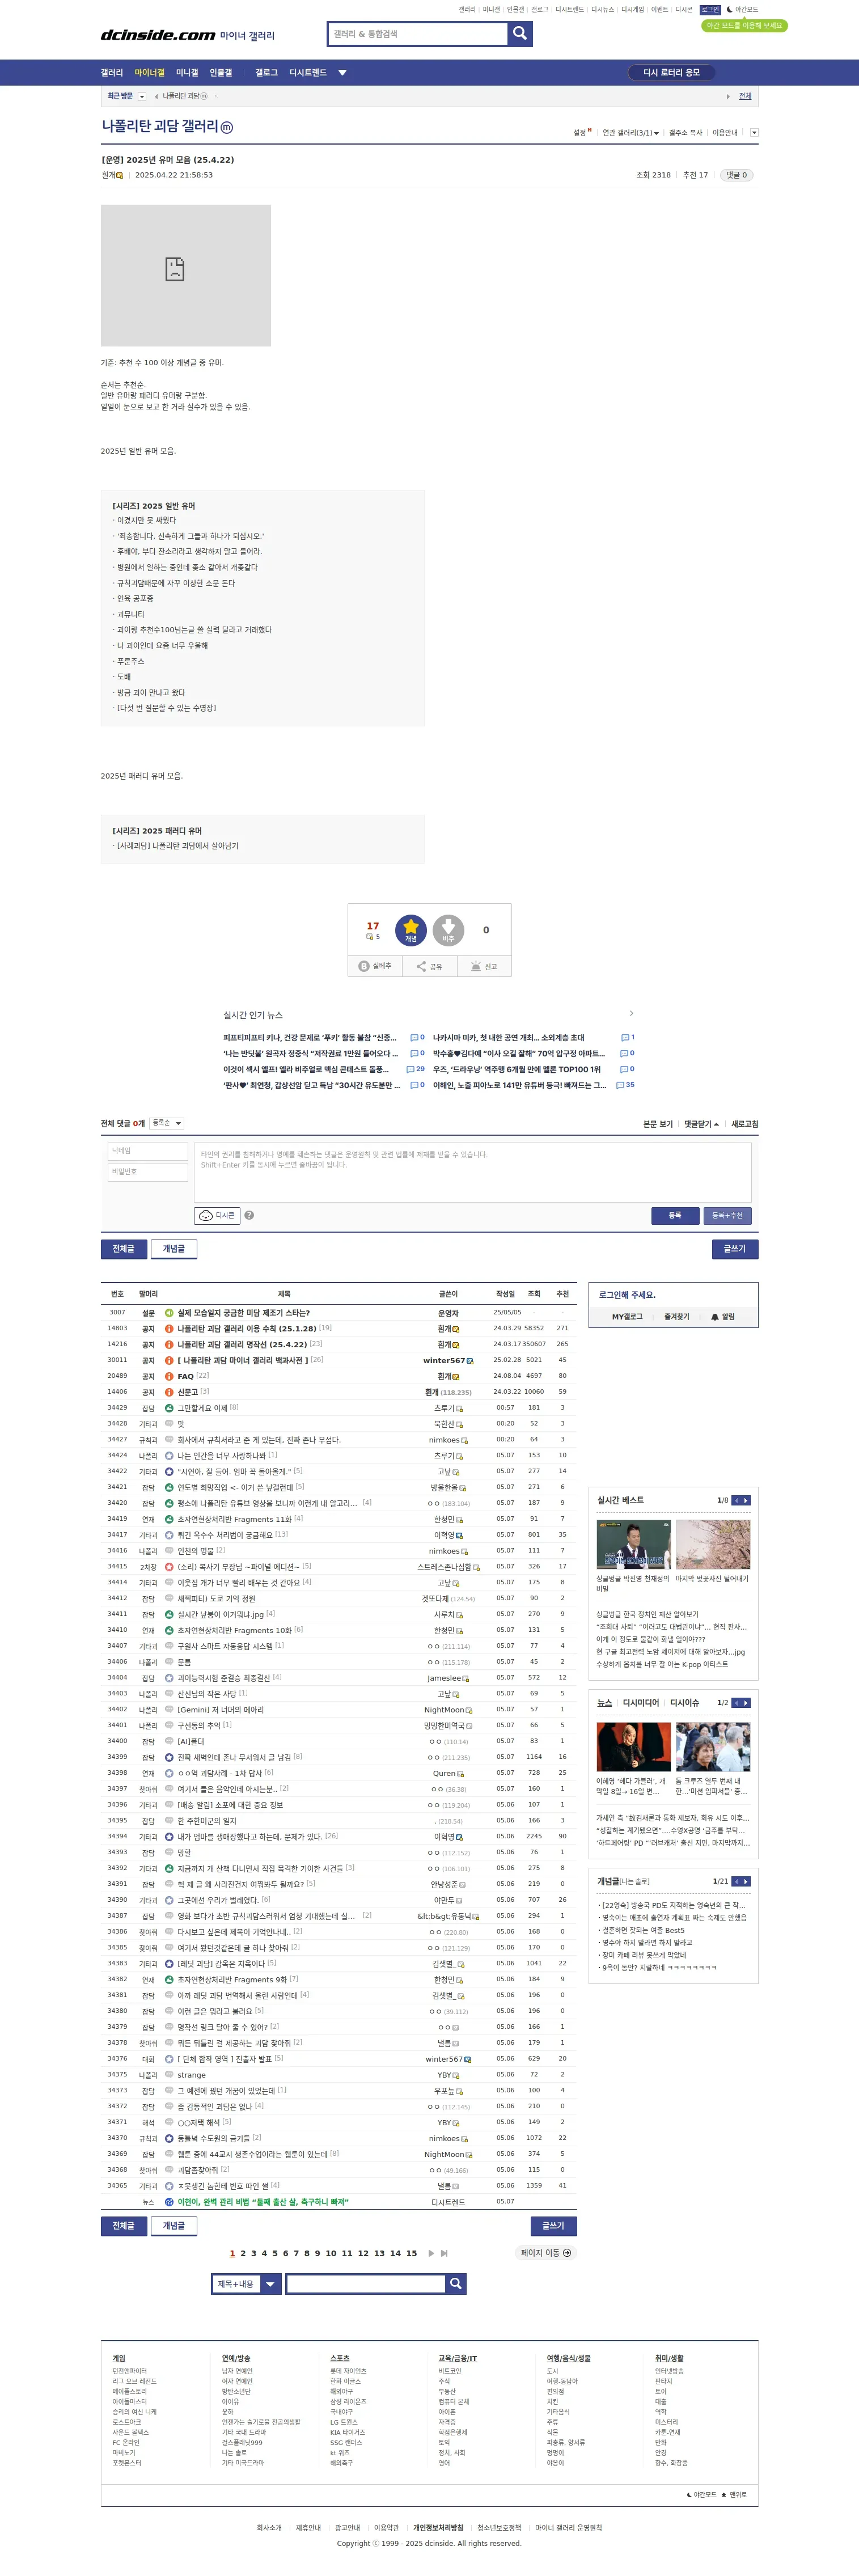Show previous 실시간 베스트 page arrow
The width and height of the screenshot is (859, 2576).
tap(736, 1500)
